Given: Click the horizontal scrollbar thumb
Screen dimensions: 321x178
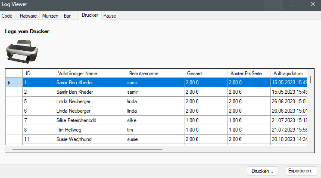Looking at the screenshot, I should [x=87, y=149].
